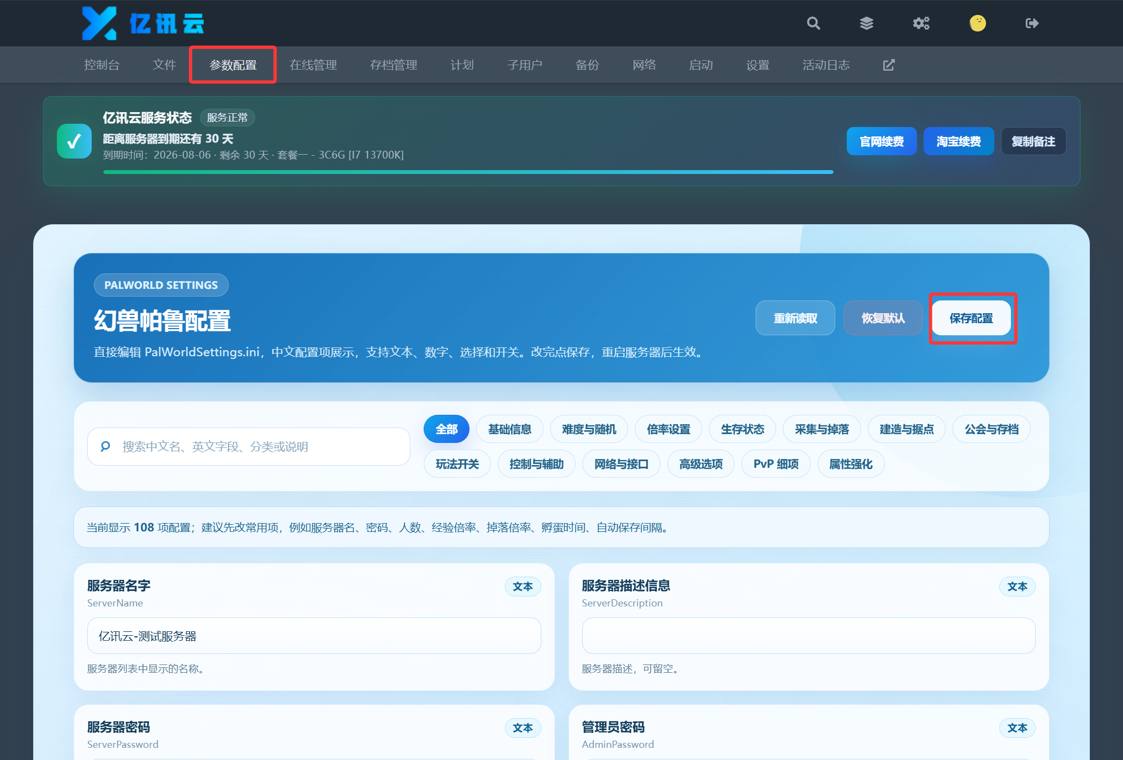
Task: Filter by PvP 细项 category
Action: click(776, 464)
